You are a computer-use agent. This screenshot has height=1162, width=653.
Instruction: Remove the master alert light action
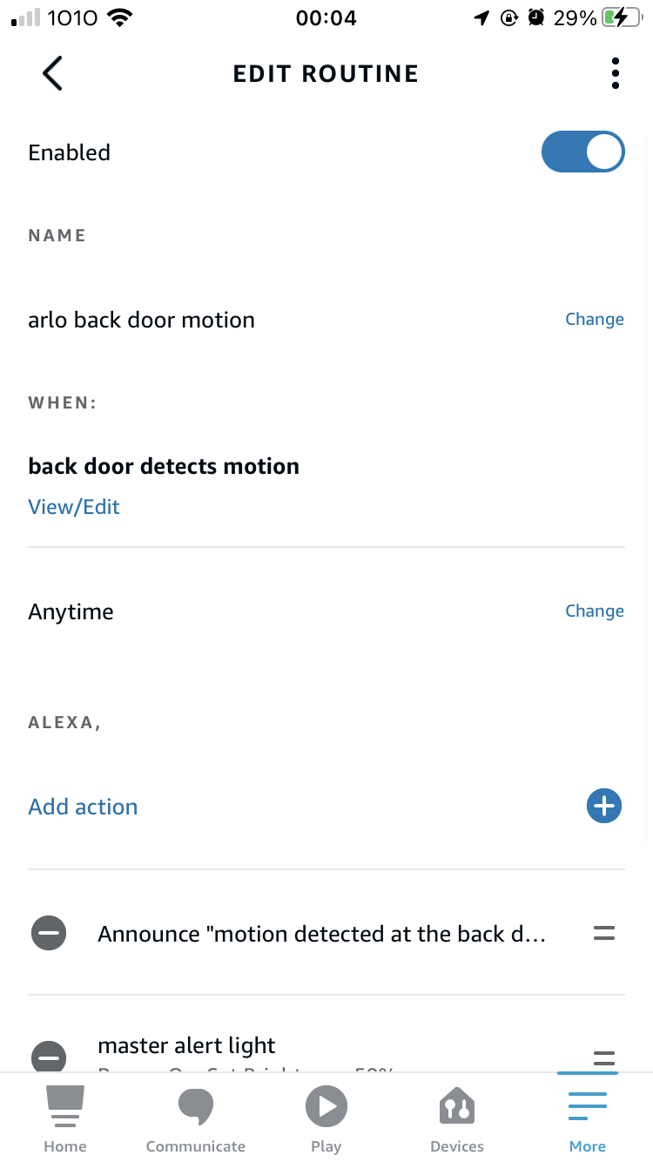[49, 1057]
